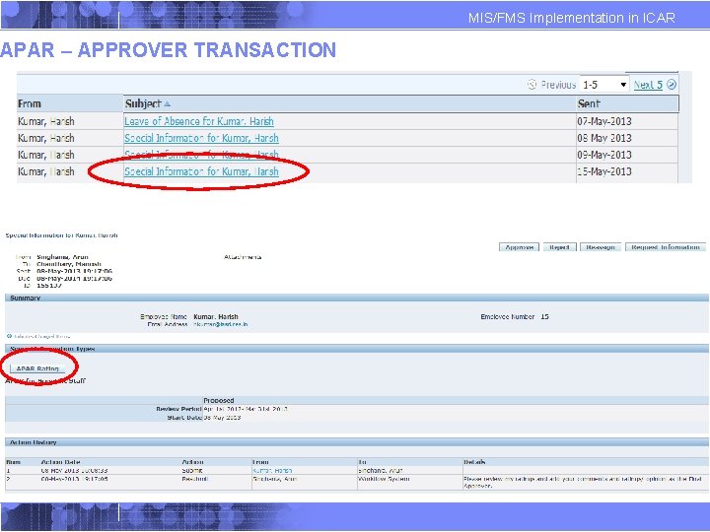Click the Next 5 link

click(648, 85)
